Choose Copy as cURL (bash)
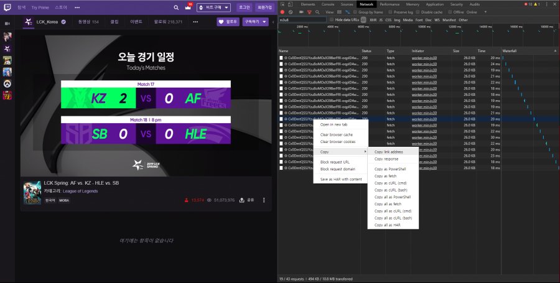This screenshot has height=283, width=560. point(393,190)
